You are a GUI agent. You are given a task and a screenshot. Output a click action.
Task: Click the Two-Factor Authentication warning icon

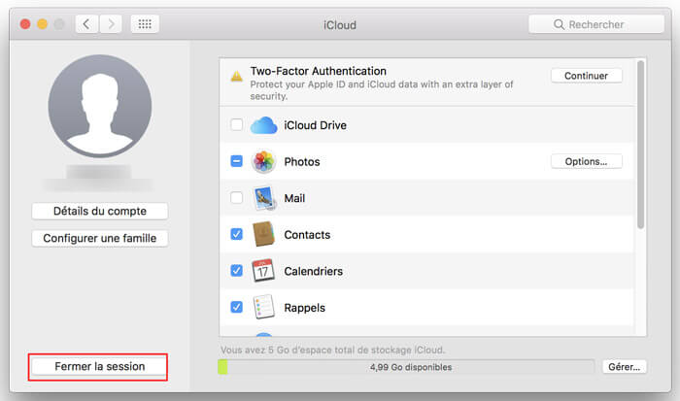click(236, 77)
